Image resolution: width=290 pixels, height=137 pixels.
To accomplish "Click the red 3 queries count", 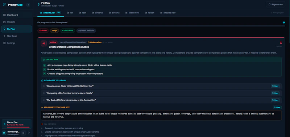I will pyautogui.click(x=281, y=43).
